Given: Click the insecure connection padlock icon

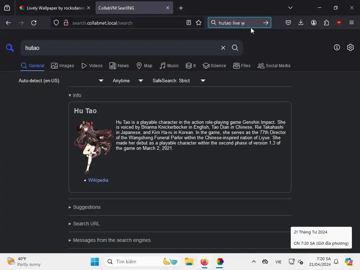Looking at the screenshot, I should click(66, 23).
